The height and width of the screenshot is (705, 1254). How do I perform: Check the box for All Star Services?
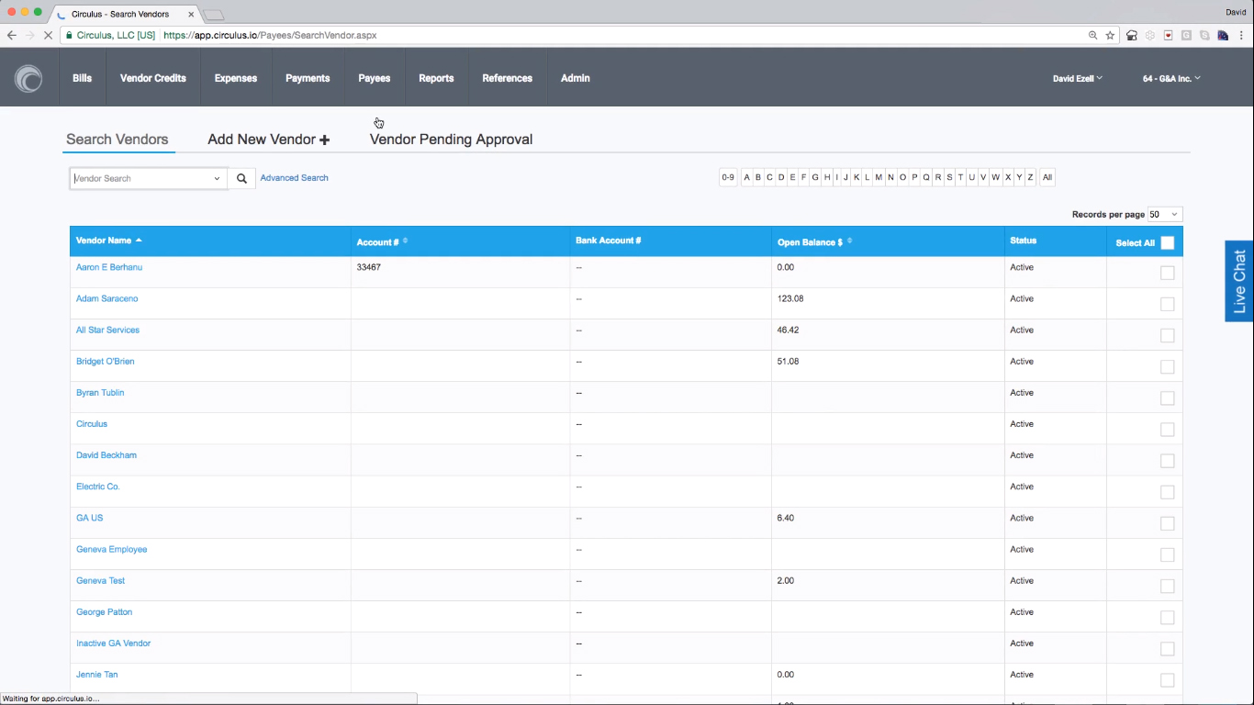1168,335
